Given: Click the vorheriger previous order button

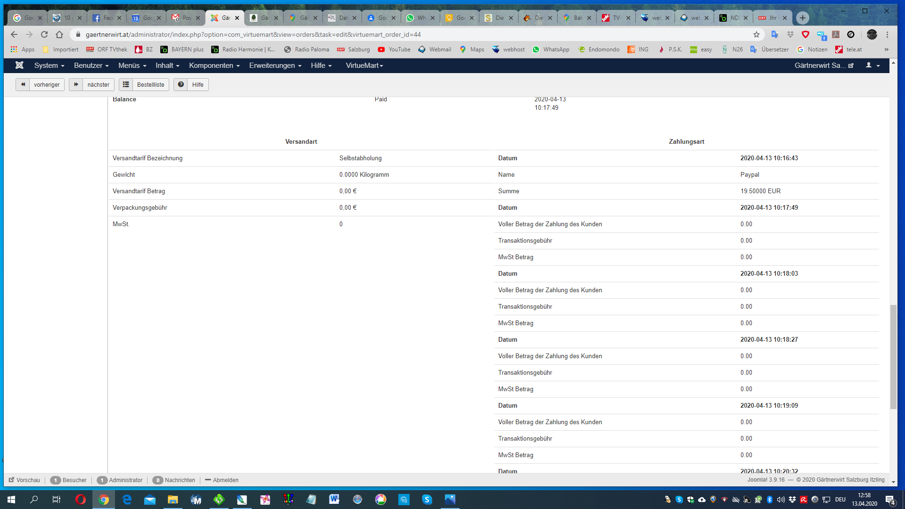Looking at the screenshot, I should point(40,85).
